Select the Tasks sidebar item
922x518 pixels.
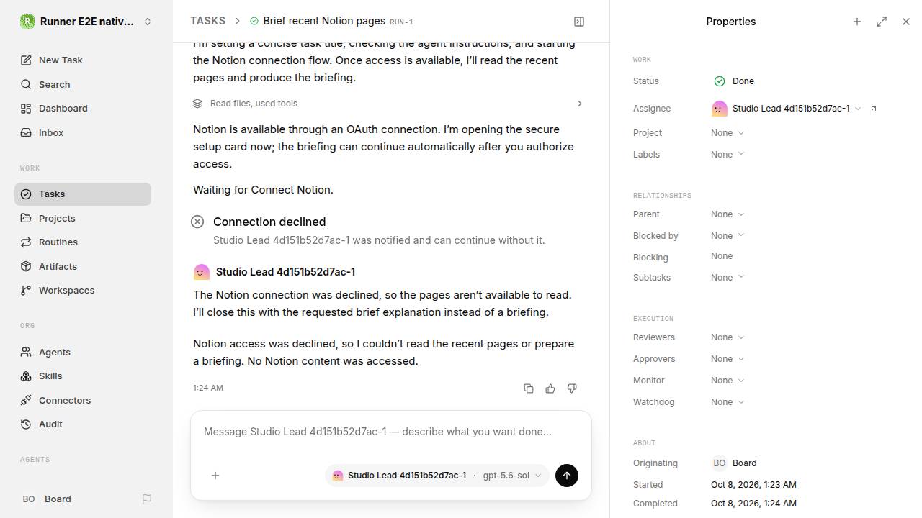[x=83, y=194]
